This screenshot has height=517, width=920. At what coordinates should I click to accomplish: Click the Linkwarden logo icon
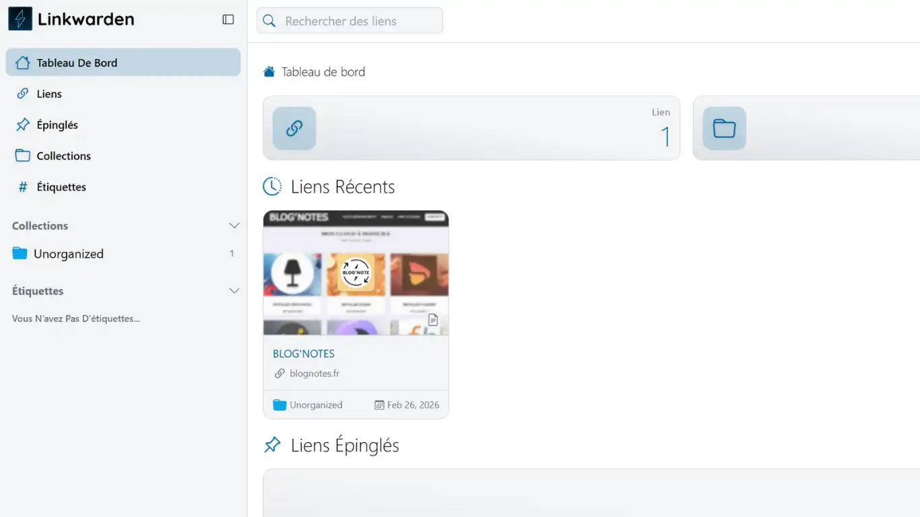point(20,19)
